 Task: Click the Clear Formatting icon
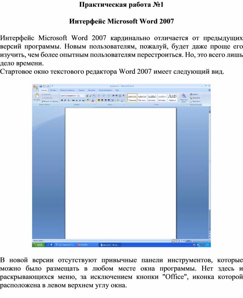pyautogui.click(x=94, y=96)
